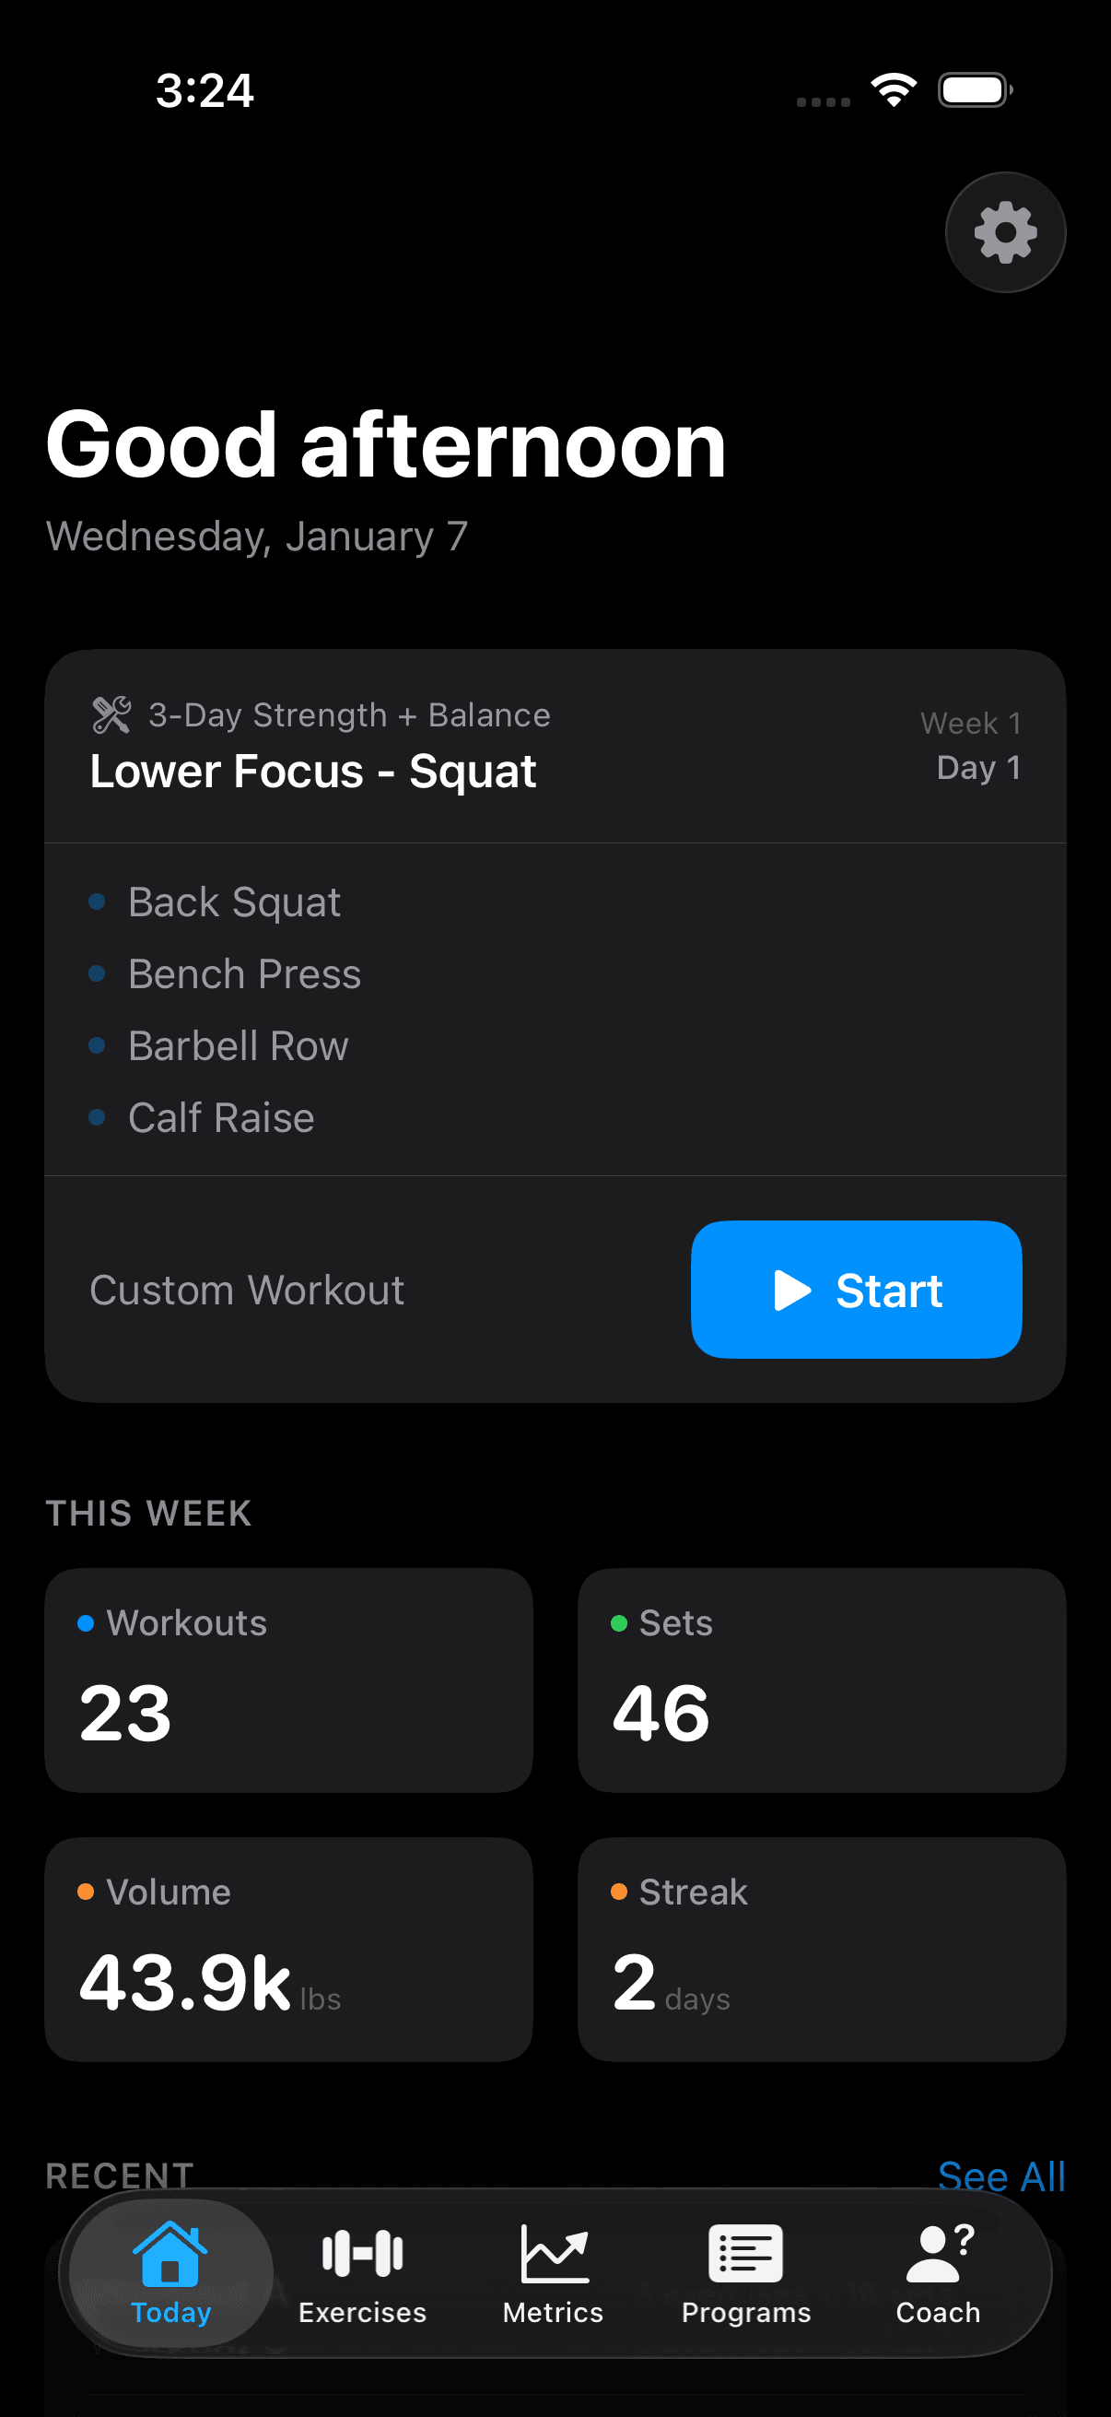Select the Back Squat exercise
This screenshot has width=1111, height=2417.
pos(233,902)
